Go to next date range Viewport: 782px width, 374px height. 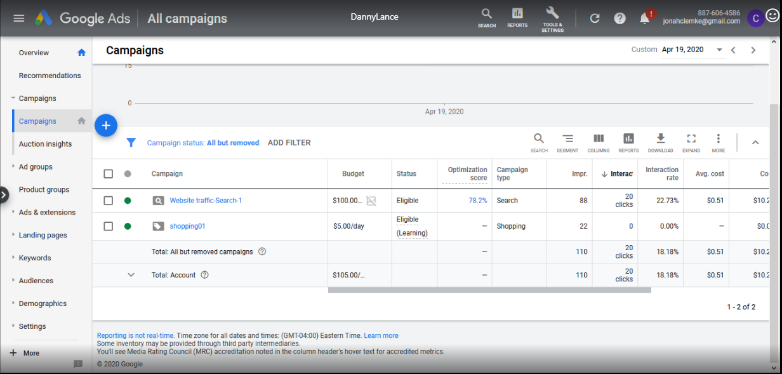click(753, 50)
